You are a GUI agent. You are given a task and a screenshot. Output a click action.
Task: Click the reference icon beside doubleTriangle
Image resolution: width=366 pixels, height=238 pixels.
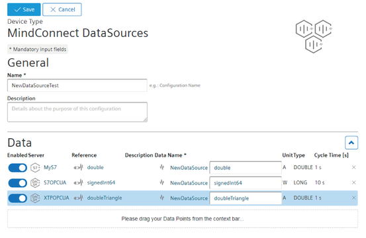coord(78,198)
